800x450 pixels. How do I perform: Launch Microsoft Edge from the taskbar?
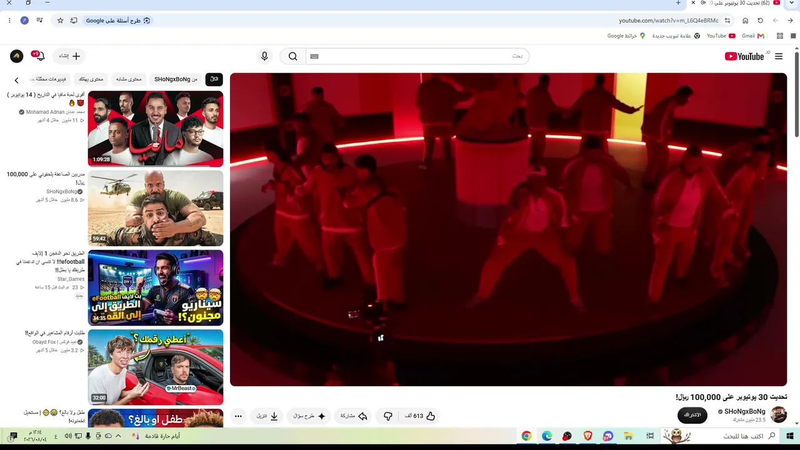[547, 436]
